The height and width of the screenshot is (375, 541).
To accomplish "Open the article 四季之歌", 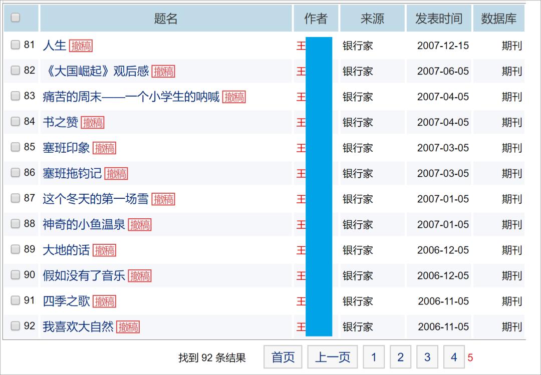I will tap(66, 301).
